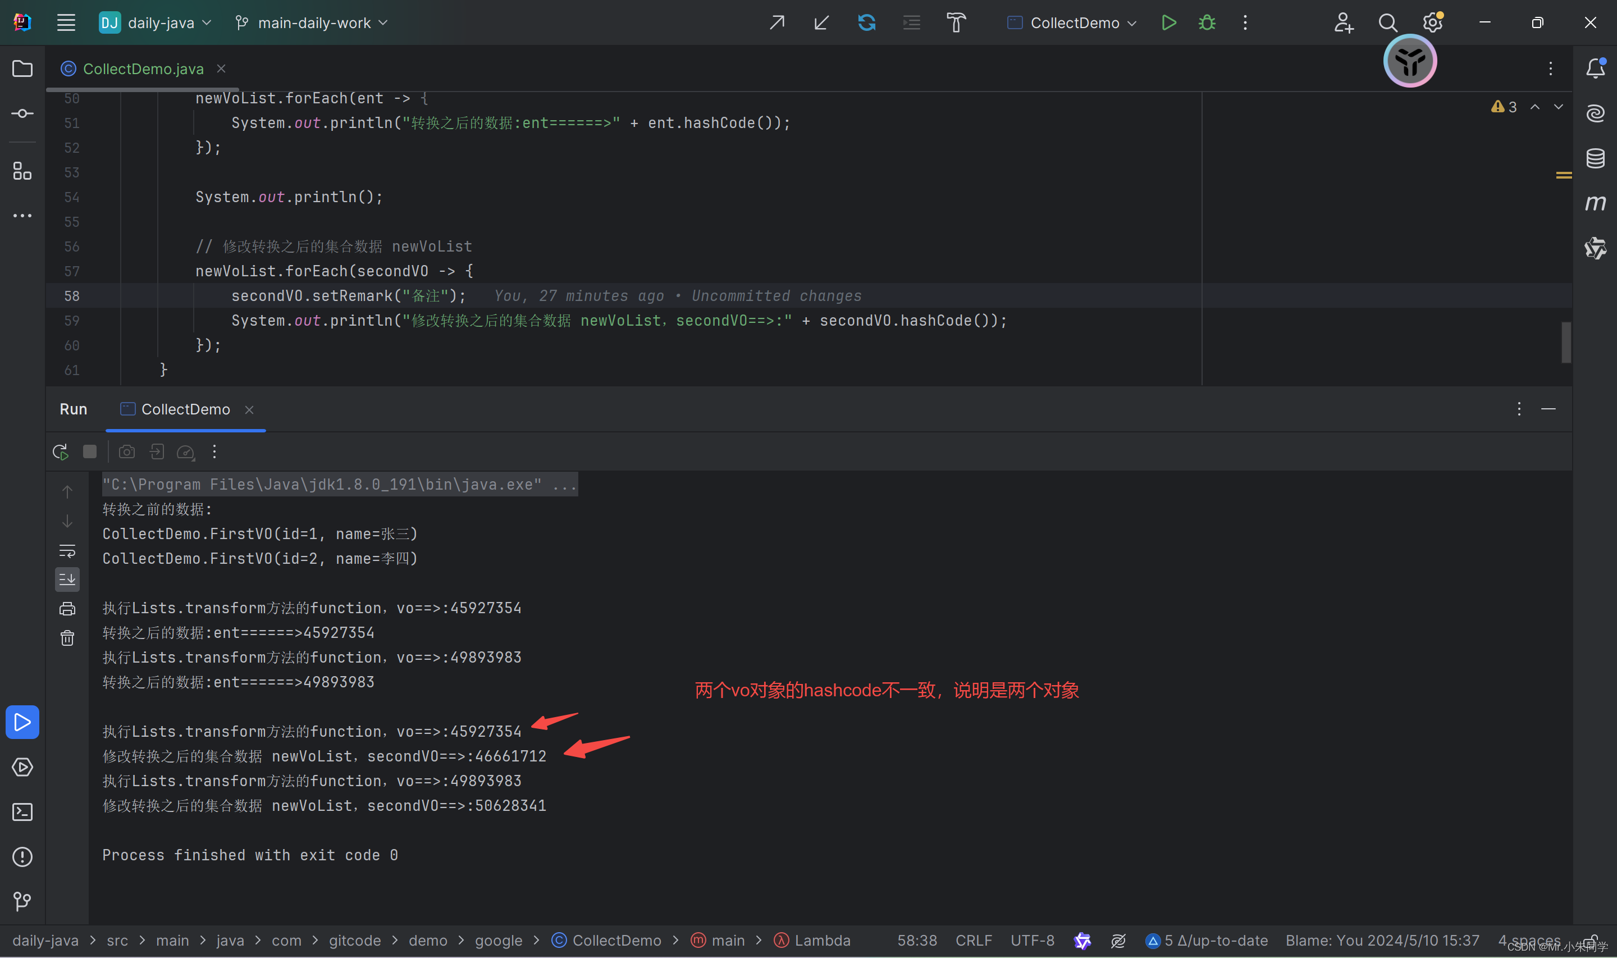Open the Terminal tool window
The width and height of the screenshot is (1617, 958).
22,812
